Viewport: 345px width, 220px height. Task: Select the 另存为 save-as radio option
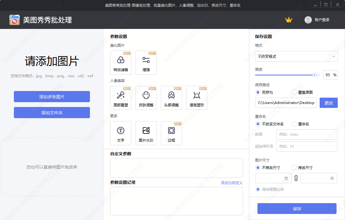[264, 92]
